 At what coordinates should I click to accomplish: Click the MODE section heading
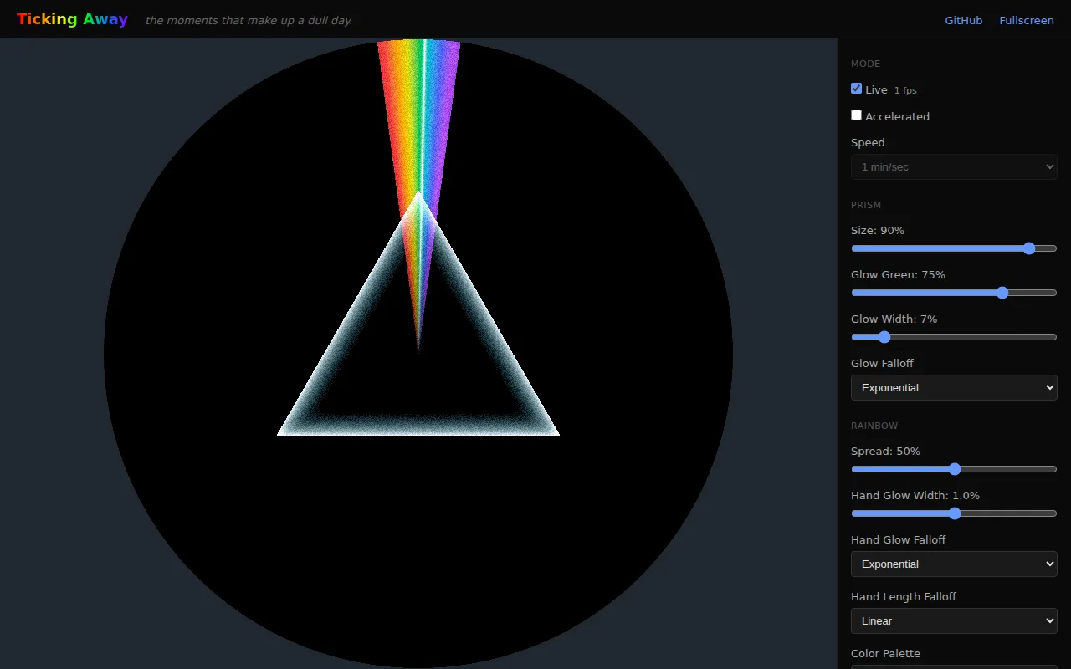click(x=865, y=64)
